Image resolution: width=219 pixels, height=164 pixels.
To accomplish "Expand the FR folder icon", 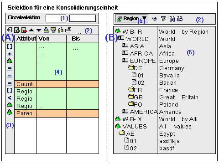I will (130, 89).
